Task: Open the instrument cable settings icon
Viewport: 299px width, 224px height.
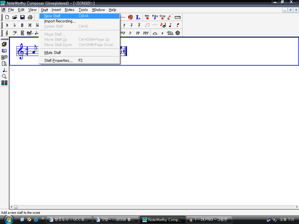Action: [x=170, y=17]
